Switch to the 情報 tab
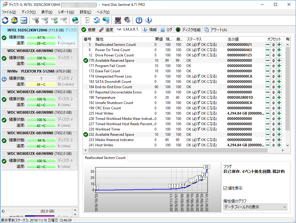This screenshot has width=296, height=223. [x=150, y=30]
